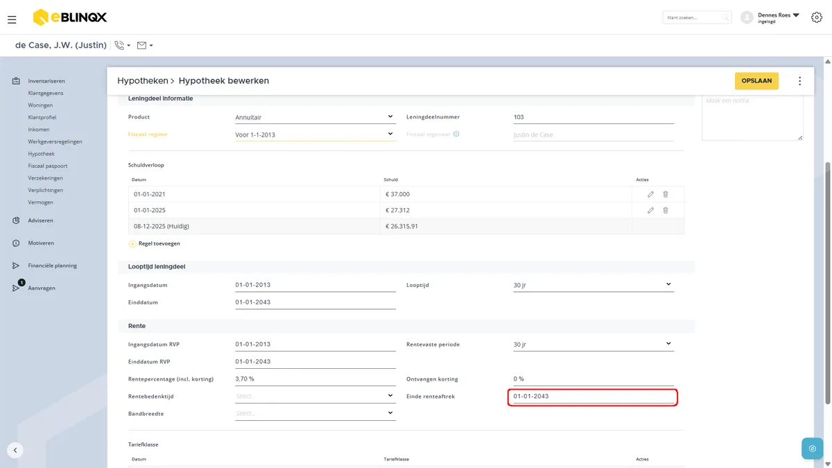This screenshot has height=468, width=832.
Task: Click the Hypotheken breadcrumb link
Action: [x=143, y=81]
